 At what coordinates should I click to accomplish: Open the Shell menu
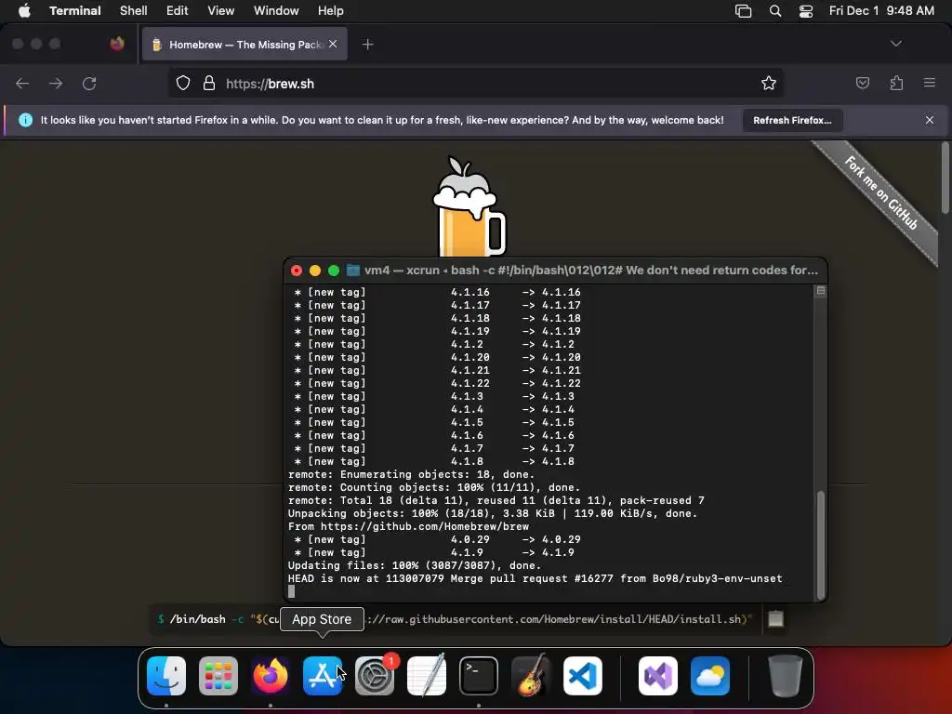[134, 11]
